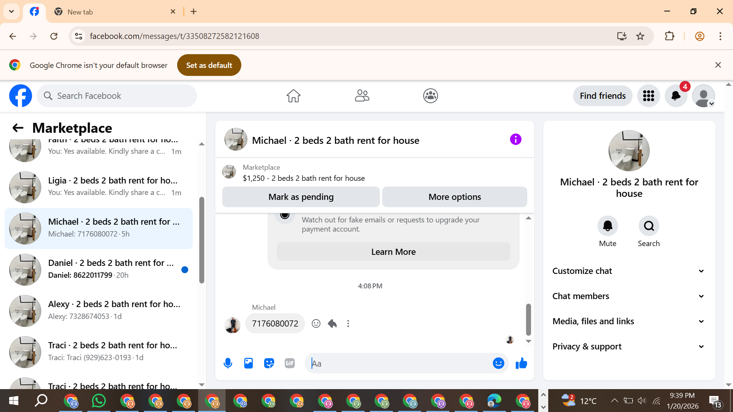Click the Find friends button
Screen dimensions: 733x412
coord(603,96)
